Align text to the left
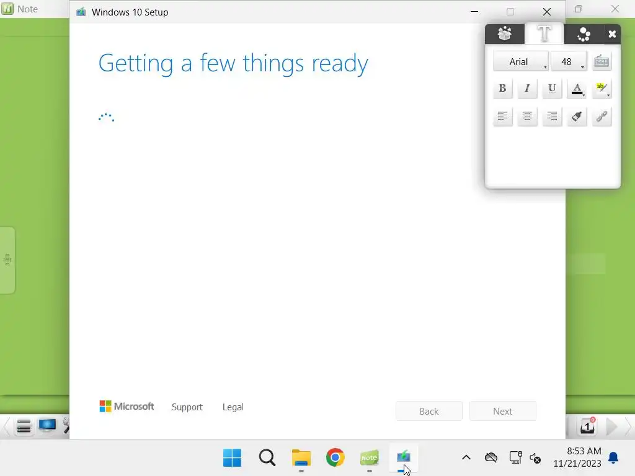The width and height of the screenshot is (635, 476). [502, 117]
